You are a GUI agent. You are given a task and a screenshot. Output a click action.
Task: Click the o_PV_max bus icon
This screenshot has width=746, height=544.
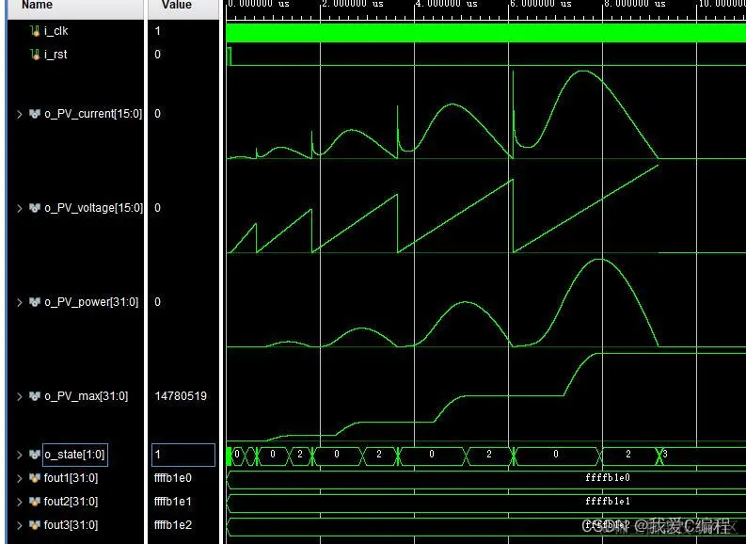35,396
